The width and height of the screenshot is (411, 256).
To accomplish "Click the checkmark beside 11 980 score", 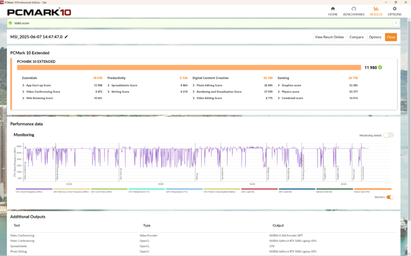I will (380, 67).
